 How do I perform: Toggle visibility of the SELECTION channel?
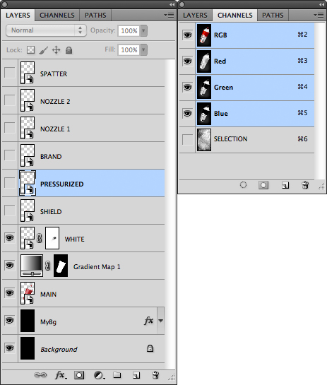pyautogui.click(x=188, y=139)
